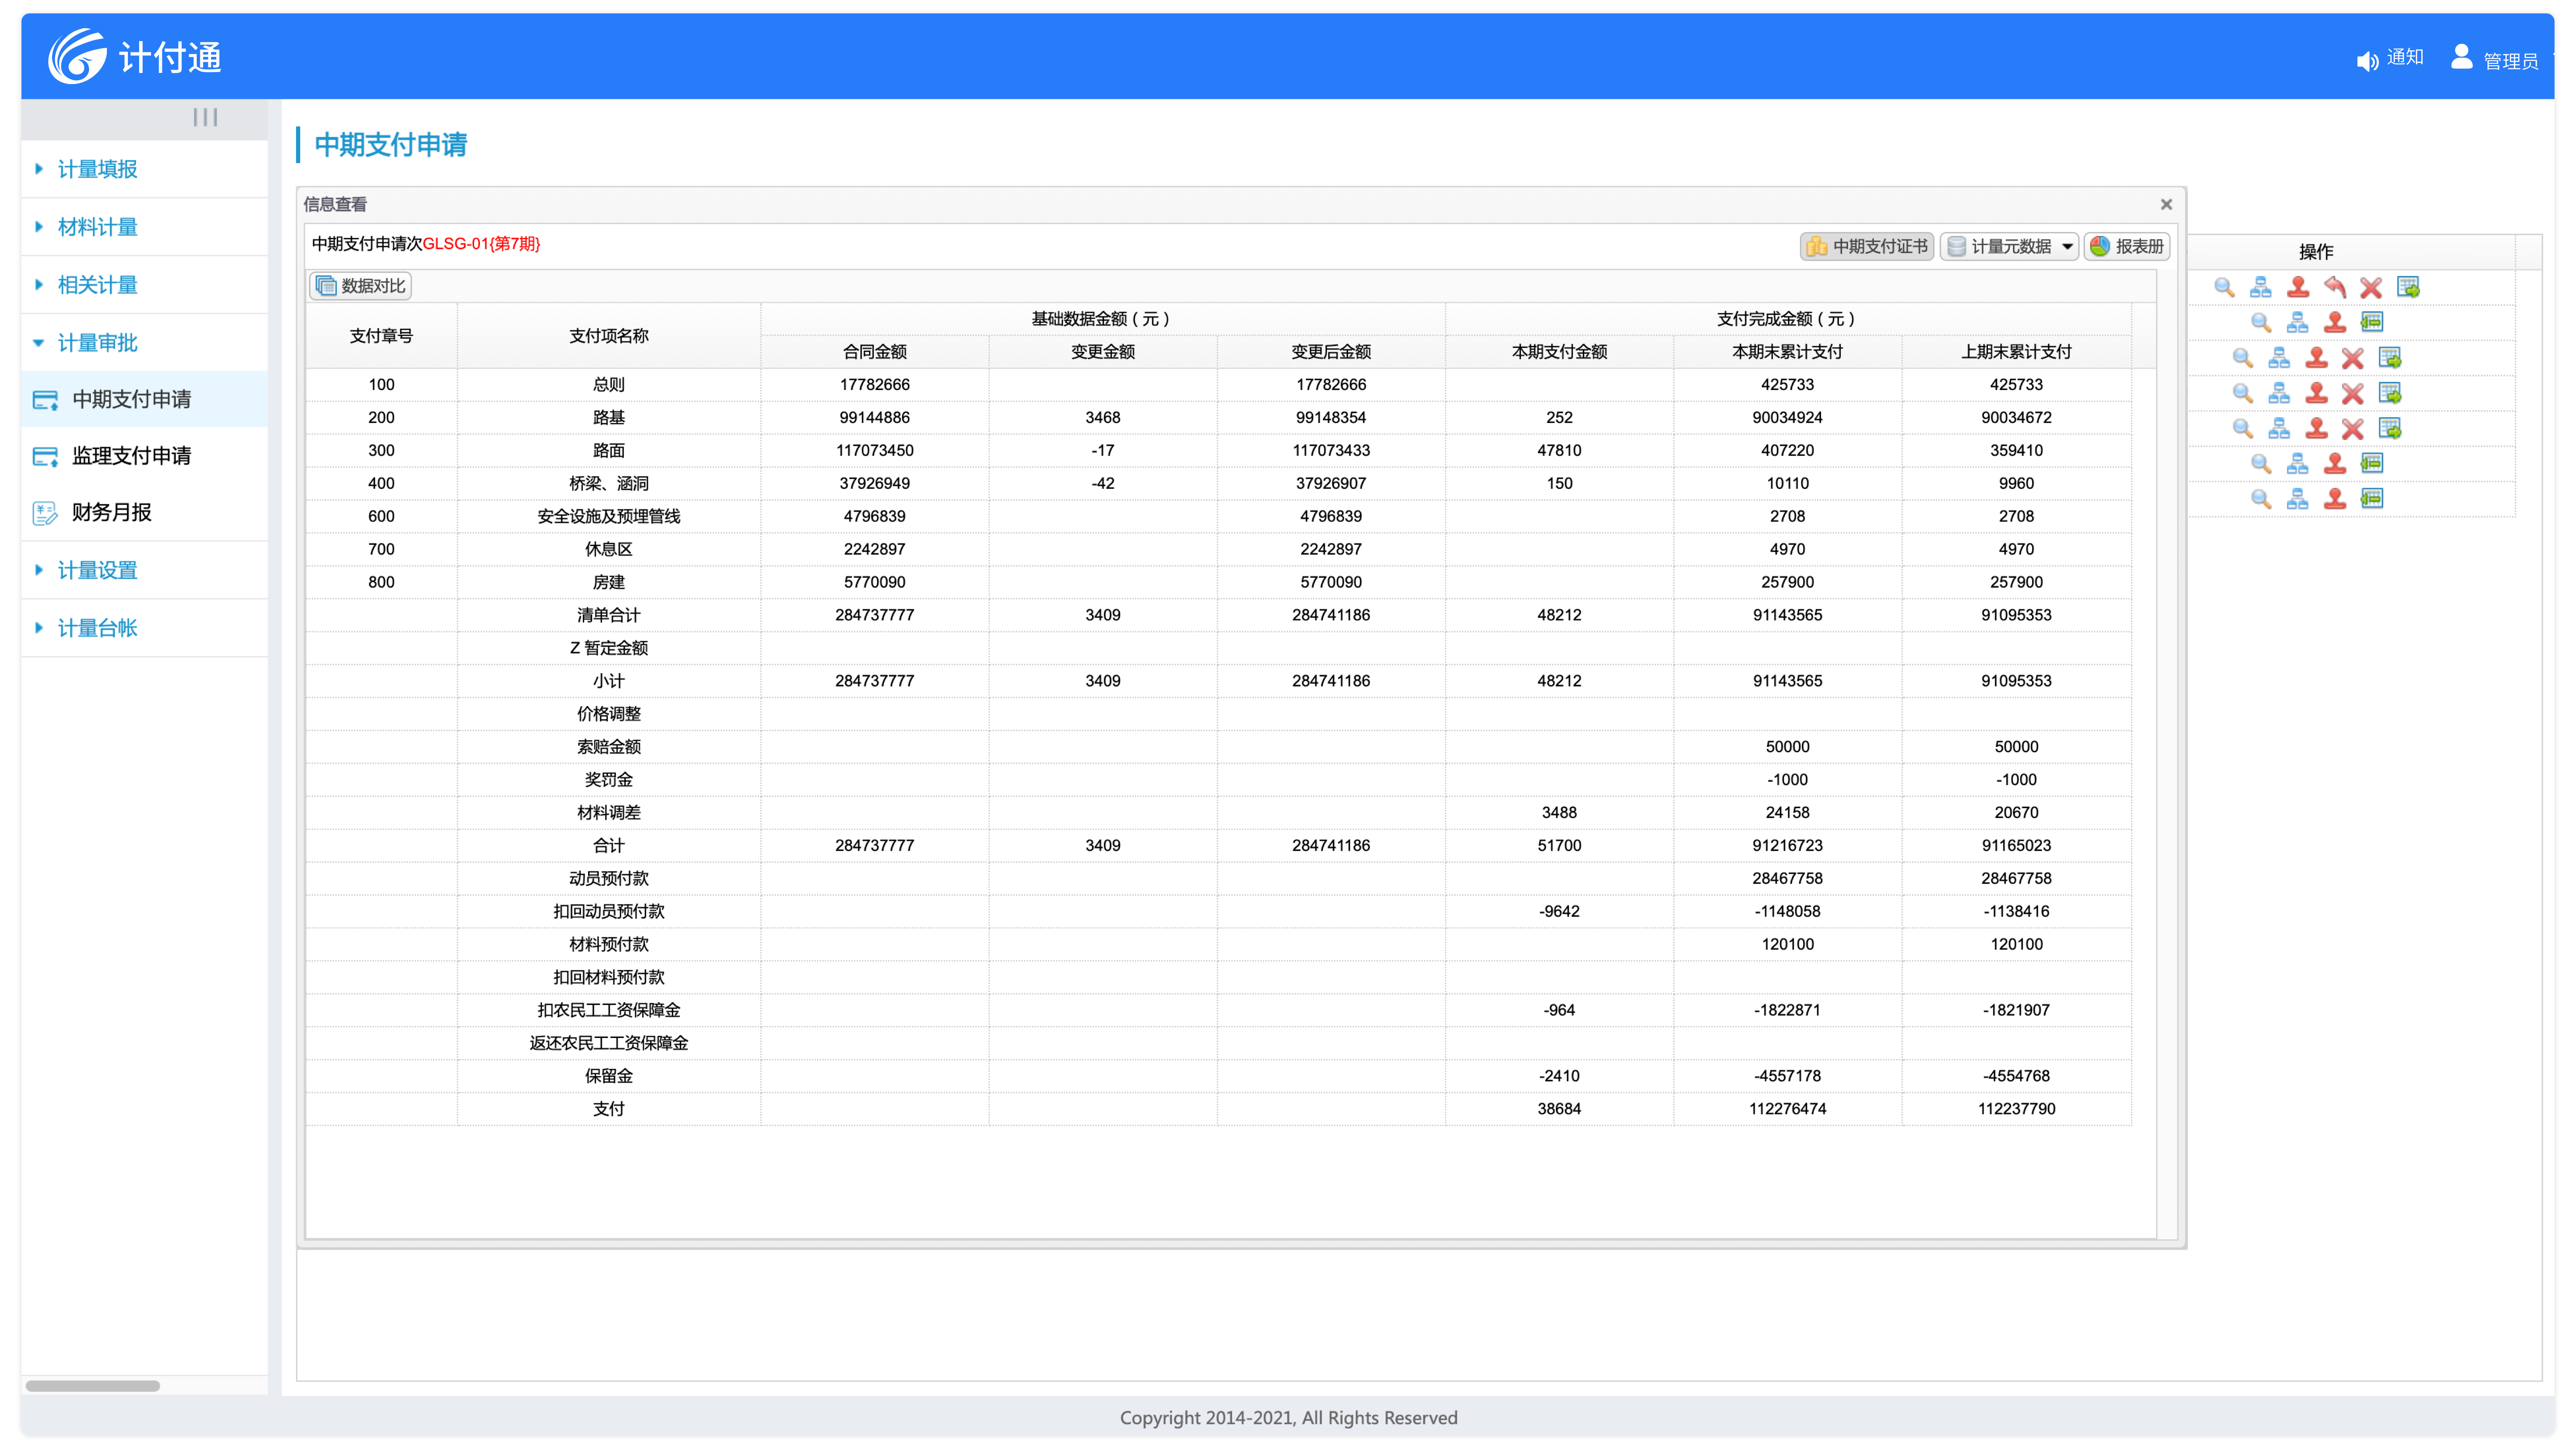Click 中期支付证书 button
The height and width of the screenshot is (1449, 2576).
pyautogui.click(x=1867, y=246)
